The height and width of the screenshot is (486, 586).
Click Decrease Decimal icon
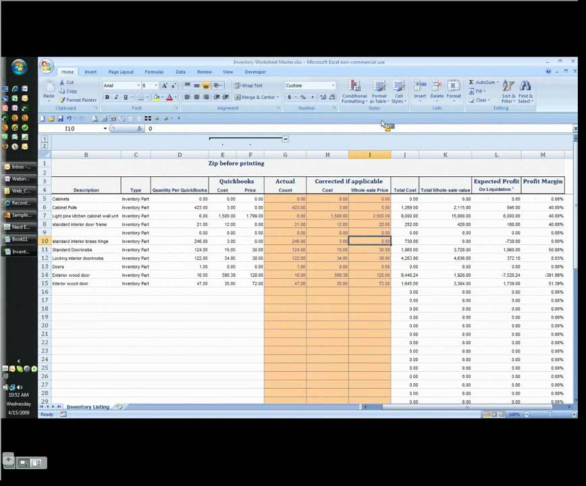click(x=332, y=97)
